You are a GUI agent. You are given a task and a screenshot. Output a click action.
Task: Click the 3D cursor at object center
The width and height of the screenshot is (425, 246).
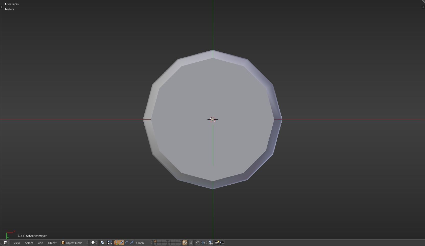(x=213, y=119)
